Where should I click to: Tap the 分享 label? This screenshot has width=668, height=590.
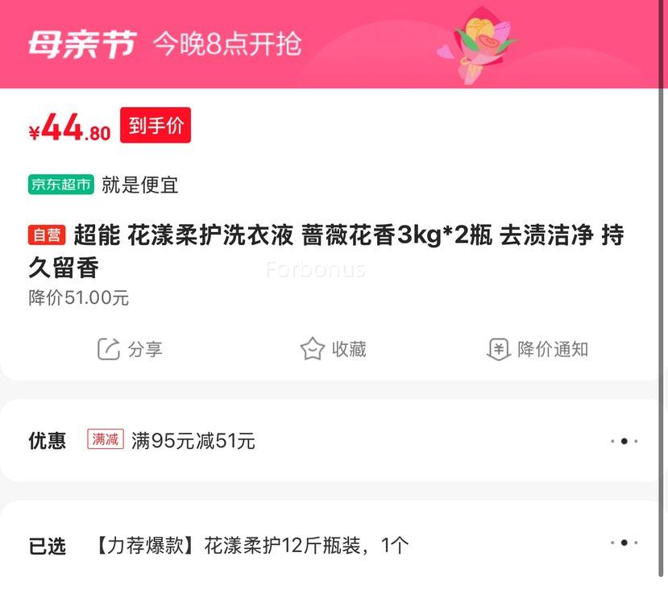145,349
